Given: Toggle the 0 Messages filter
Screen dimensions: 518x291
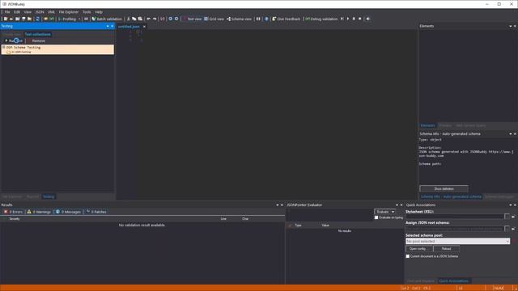Looking at the screenshot, I should tap(68, 212).
